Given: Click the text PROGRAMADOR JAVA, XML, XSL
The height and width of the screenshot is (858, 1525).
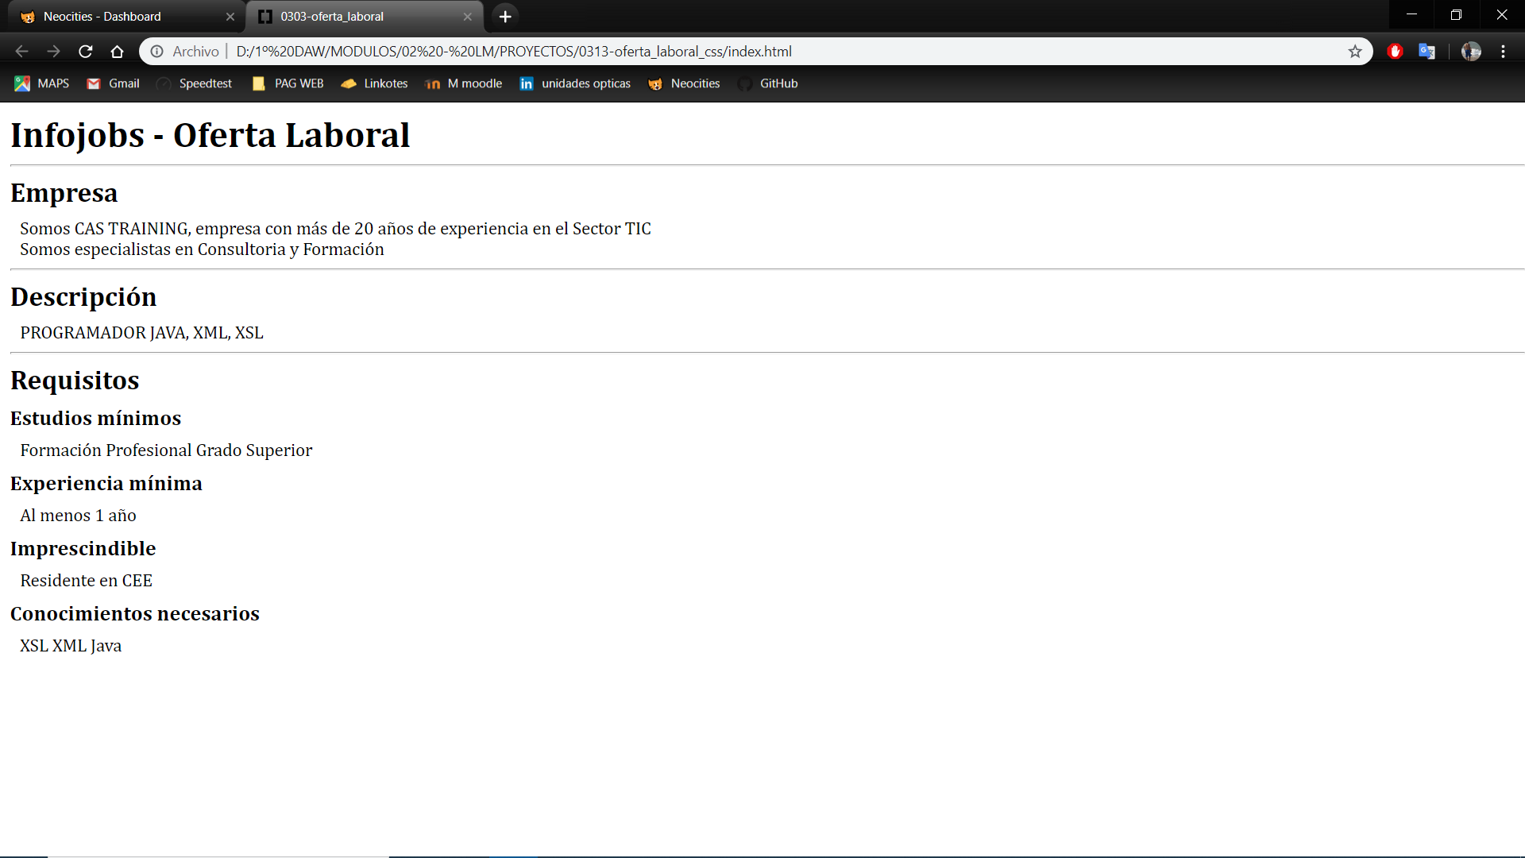Looking at the screenshot, I should tap(141, 333).
